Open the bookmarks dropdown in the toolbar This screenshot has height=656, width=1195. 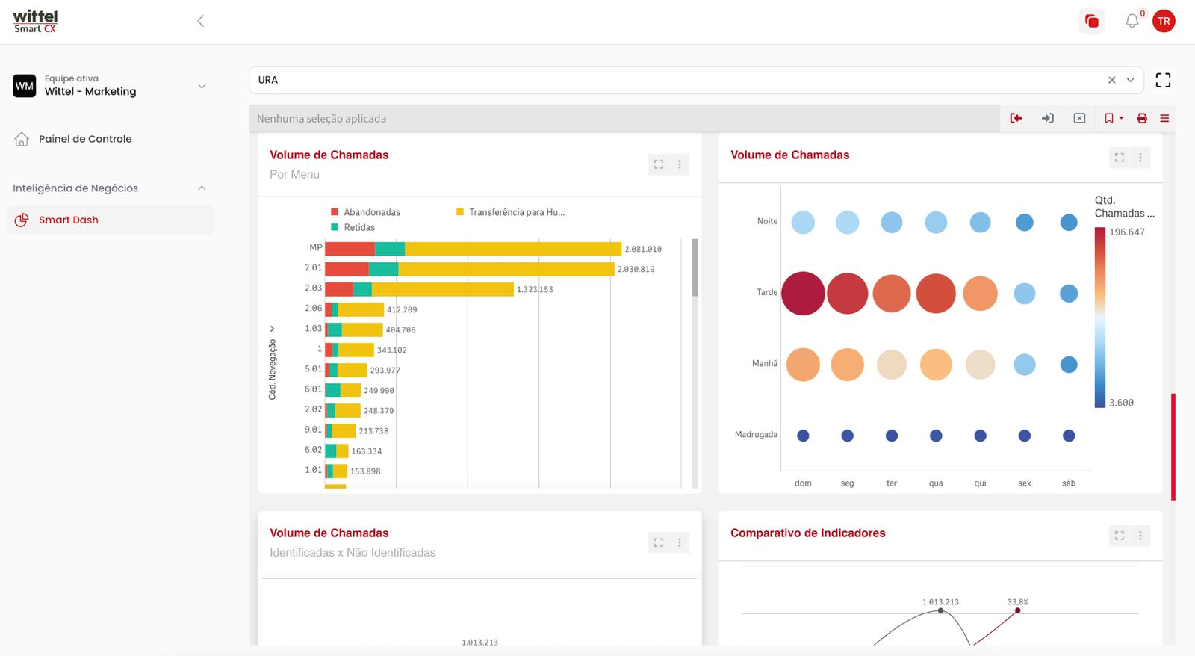point(1113,118)
